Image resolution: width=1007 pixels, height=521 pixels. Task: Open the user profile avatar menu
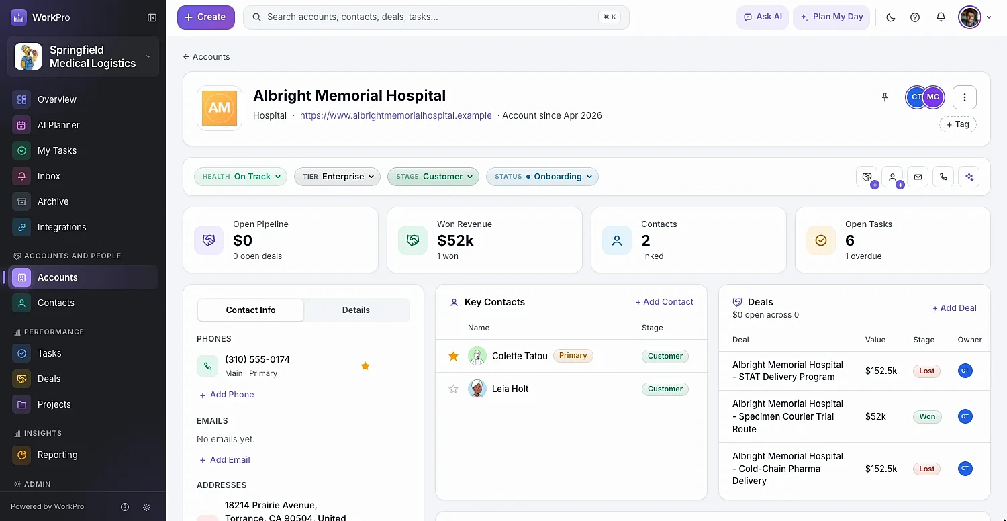pos(975,17)
